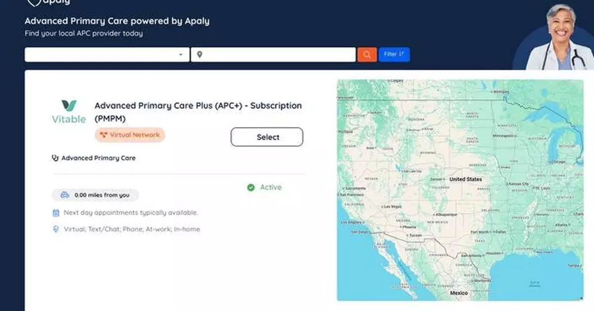Click the network icon inside Virtual Network badge
Screen dimensions: 594x311
pos(103,134)
